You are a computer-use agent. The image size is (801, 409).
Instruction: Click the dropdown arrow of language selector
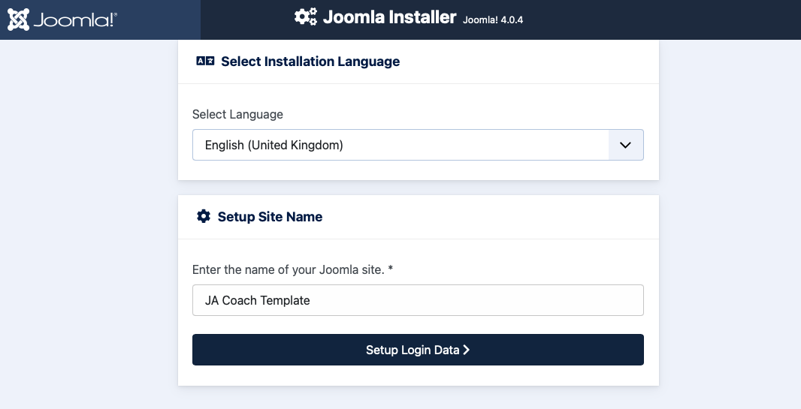(625, 145)
